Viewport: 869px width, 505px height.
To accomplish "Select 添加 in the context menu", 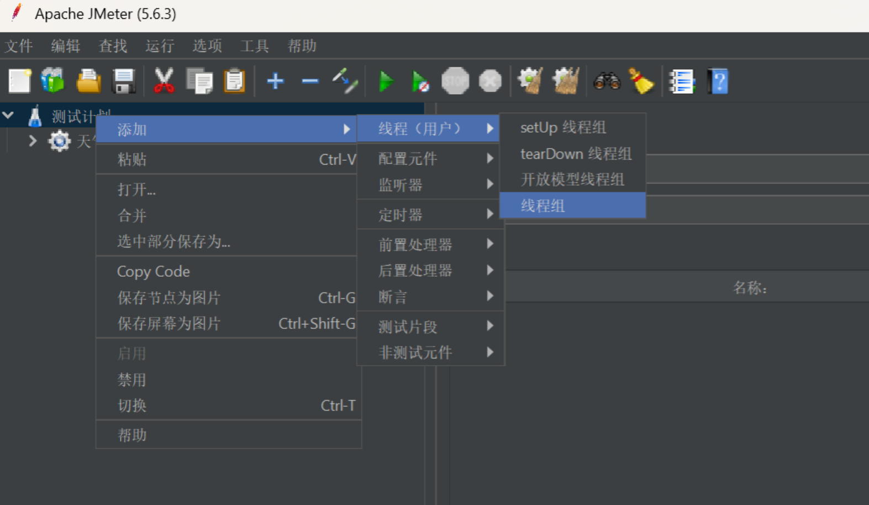I will pos(227,129).
